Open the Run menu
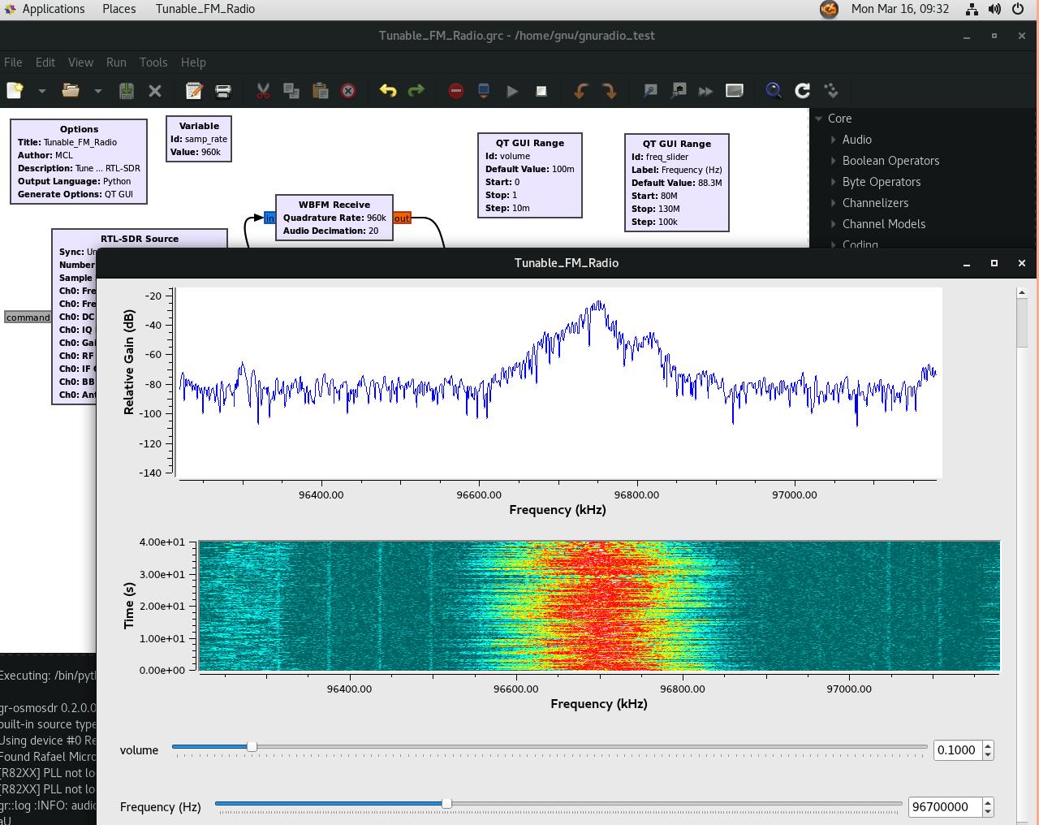Viewport: 1039px width, 825px height. click(116, 63)
